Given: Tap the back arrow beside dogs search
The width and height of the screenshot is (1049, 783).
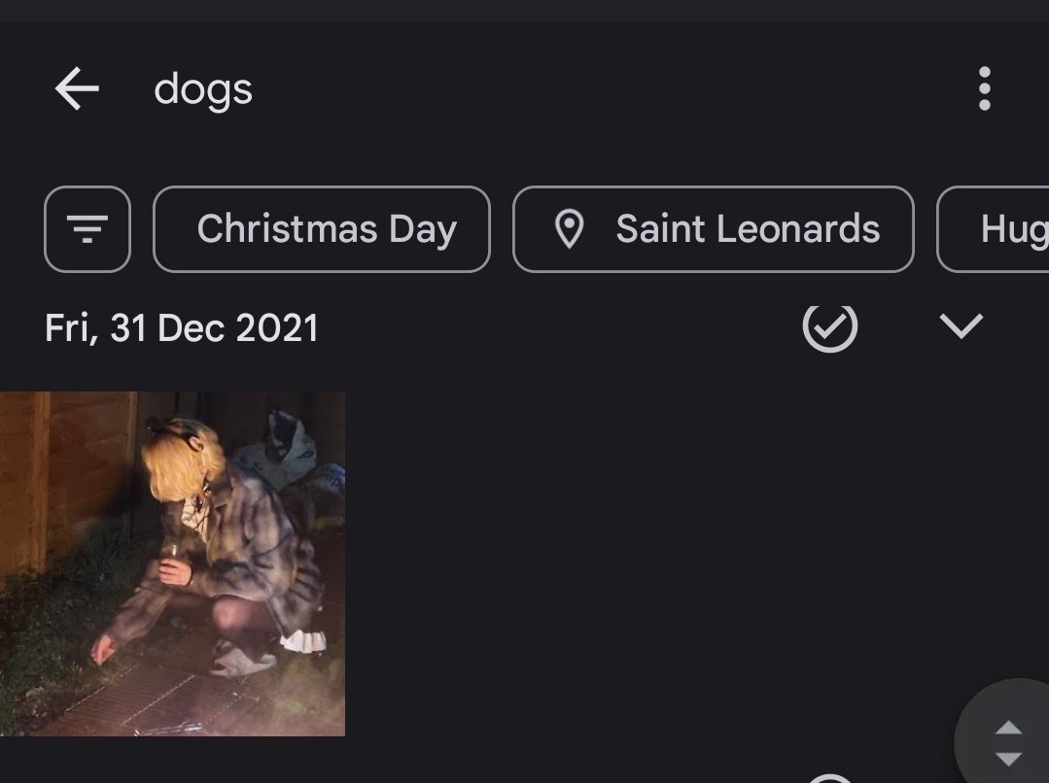Looking at the screenshot, I should [x=77, y=89].
